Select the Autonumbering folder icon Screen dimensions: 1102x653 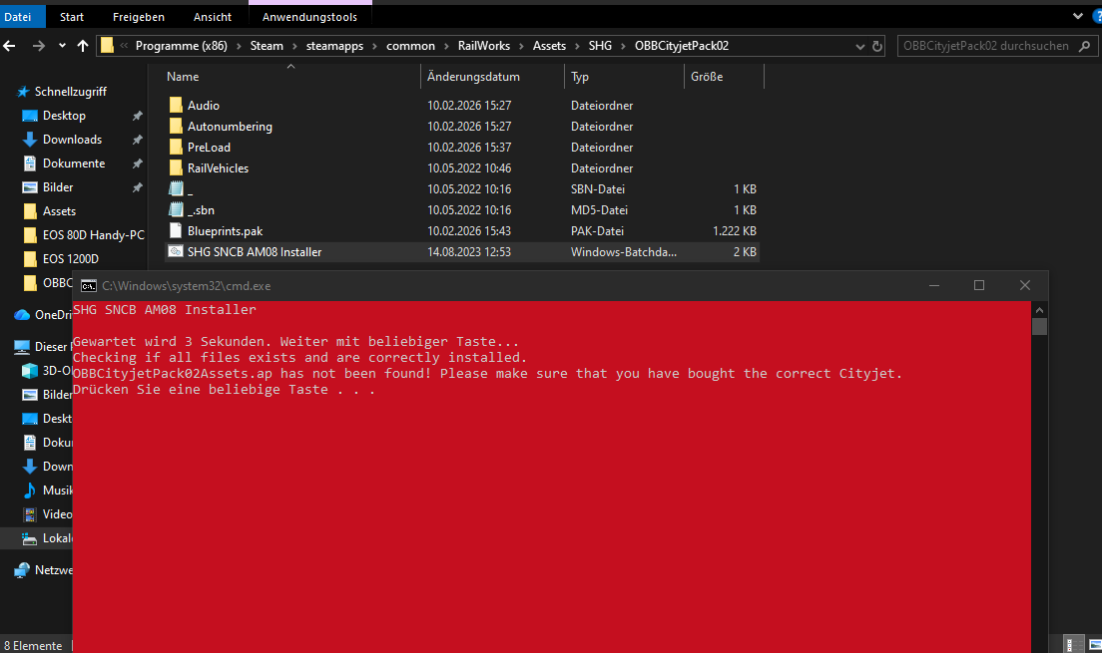tap(176, 127)
